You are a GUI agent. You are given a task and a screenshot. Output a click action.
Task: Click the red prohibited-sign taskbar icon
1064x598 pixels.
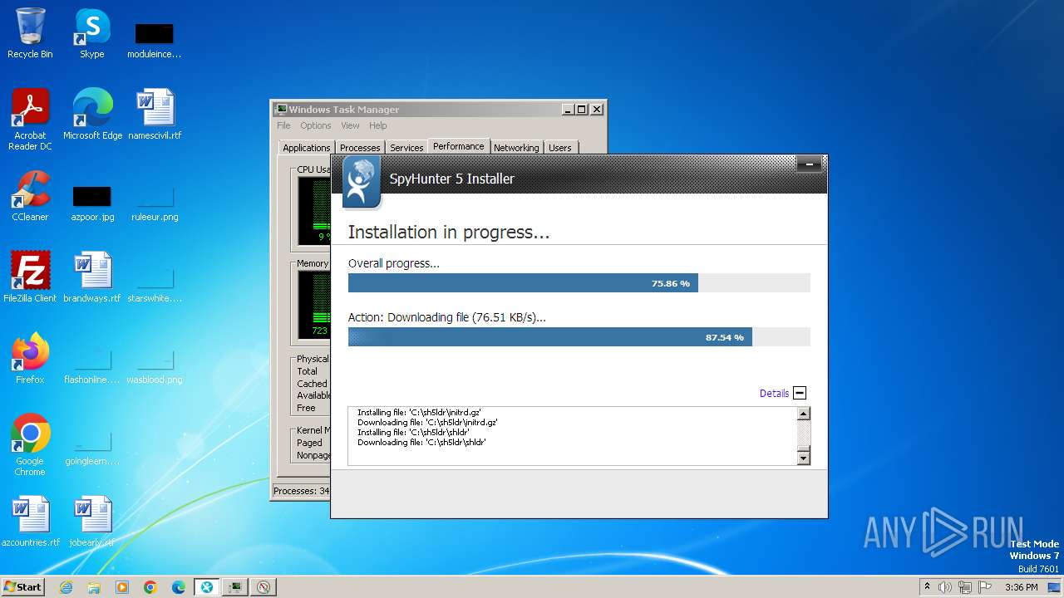pos(264,587)
